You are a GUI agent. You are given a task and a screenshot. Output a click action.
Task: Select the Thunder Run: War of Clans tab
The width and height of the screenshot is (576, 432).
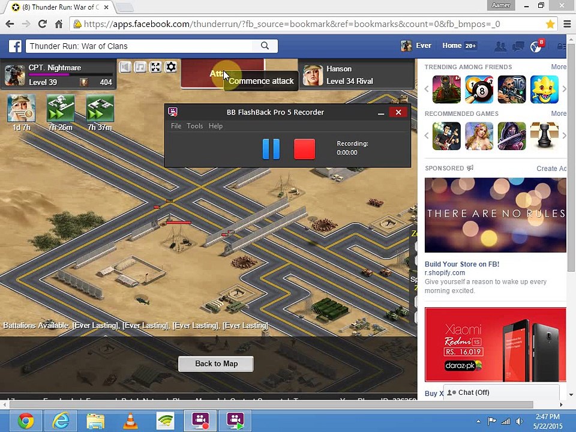[x=61, y=7]
